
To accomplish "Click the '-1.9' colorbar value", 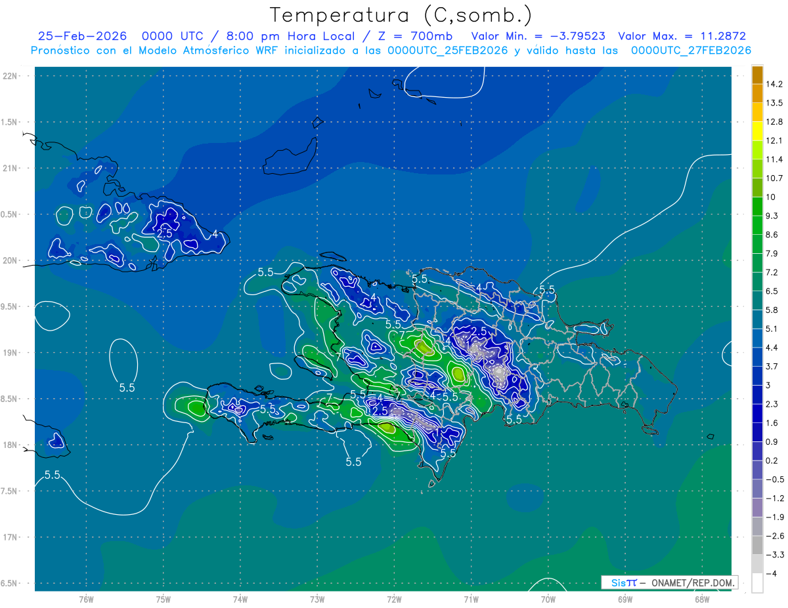I will click(x=775, y=516).
